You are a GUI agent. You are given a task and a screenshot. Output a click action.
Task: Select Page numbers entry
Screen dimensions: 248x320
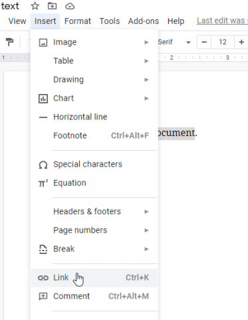click(x=94, y=230)
